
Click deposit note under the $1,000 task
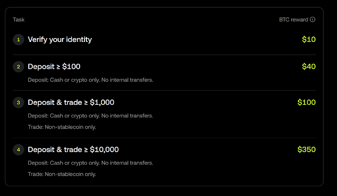(90, 116)
